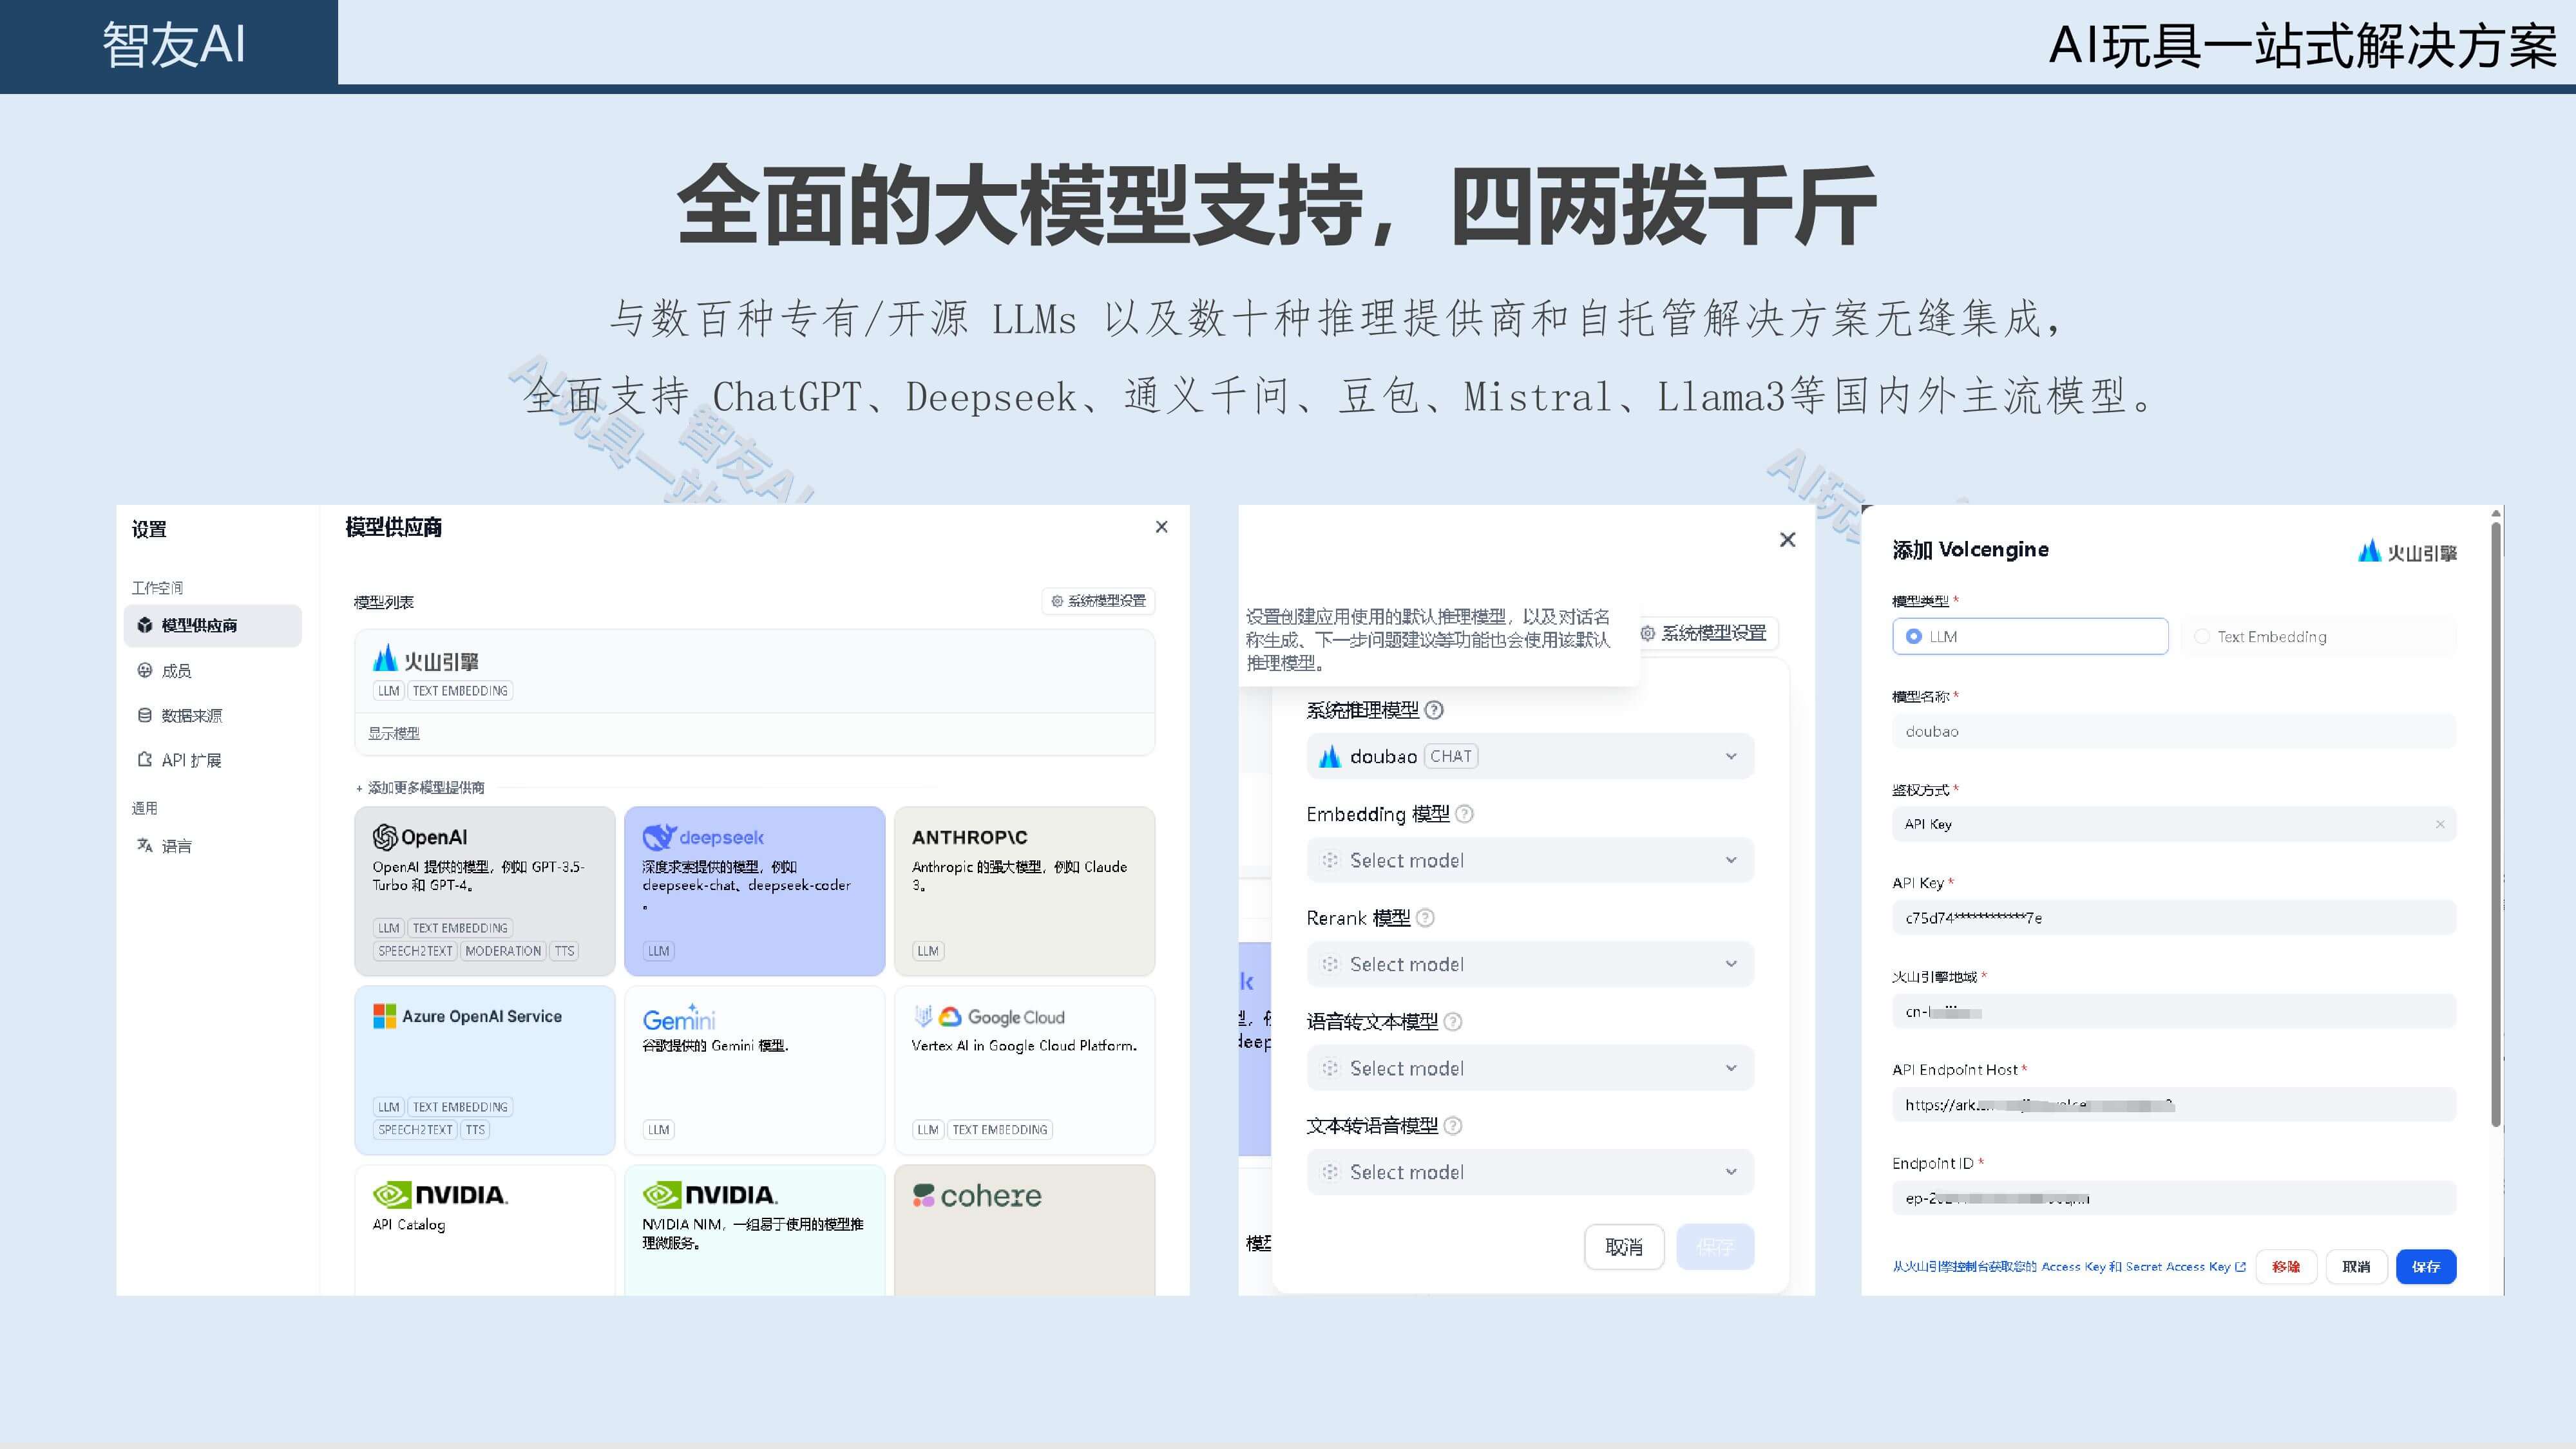The width and height of the screenshot is (2576, 1449).
Task: Close the system model settings panel
Action: click(1788, 540)
